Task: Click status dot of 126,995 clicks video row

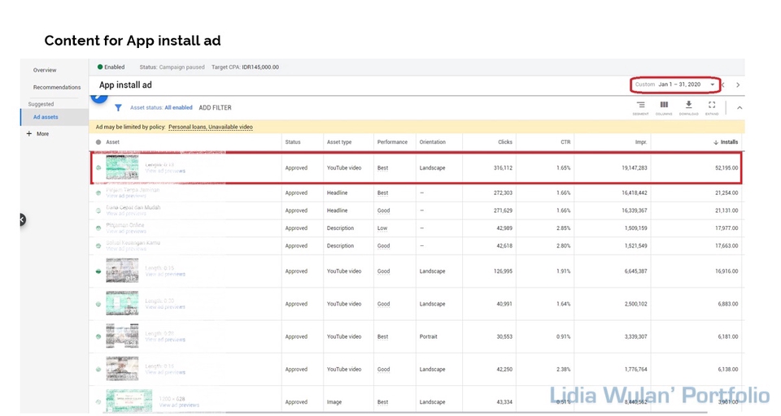Action: [98, 271]
